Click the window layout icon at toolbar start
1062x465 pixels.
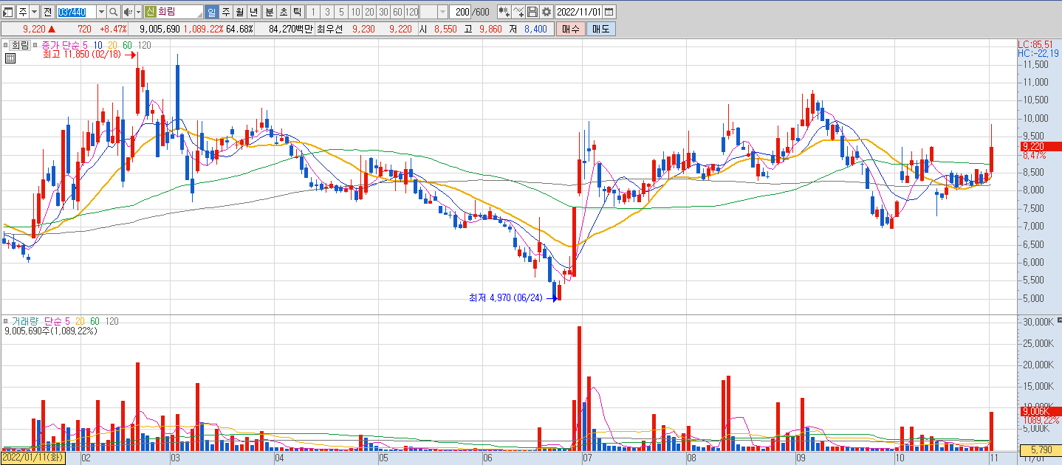click(8, 12)
